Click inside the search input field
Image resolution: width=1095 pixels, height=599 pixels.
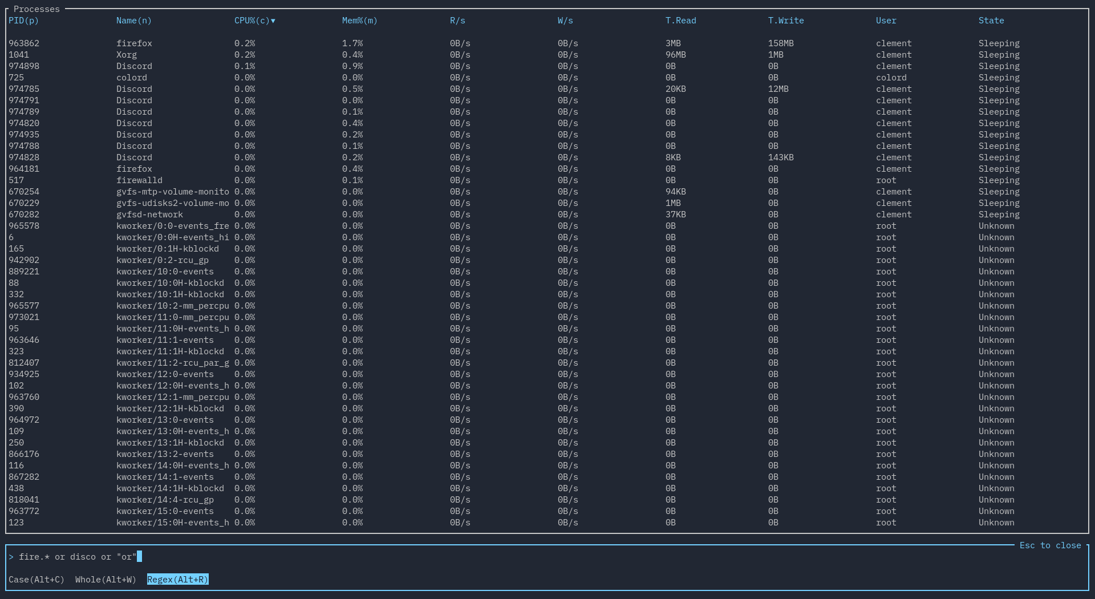74,556
